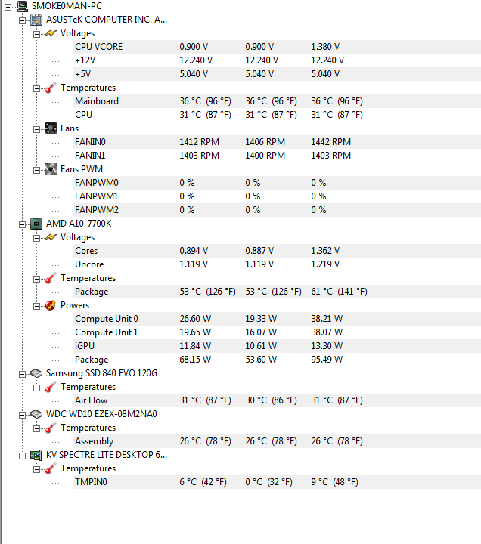The height and width of the screenshot is (544, 481).
Task: Click the 1442 RPM FANIN0 max value
Action: [331, 142]
